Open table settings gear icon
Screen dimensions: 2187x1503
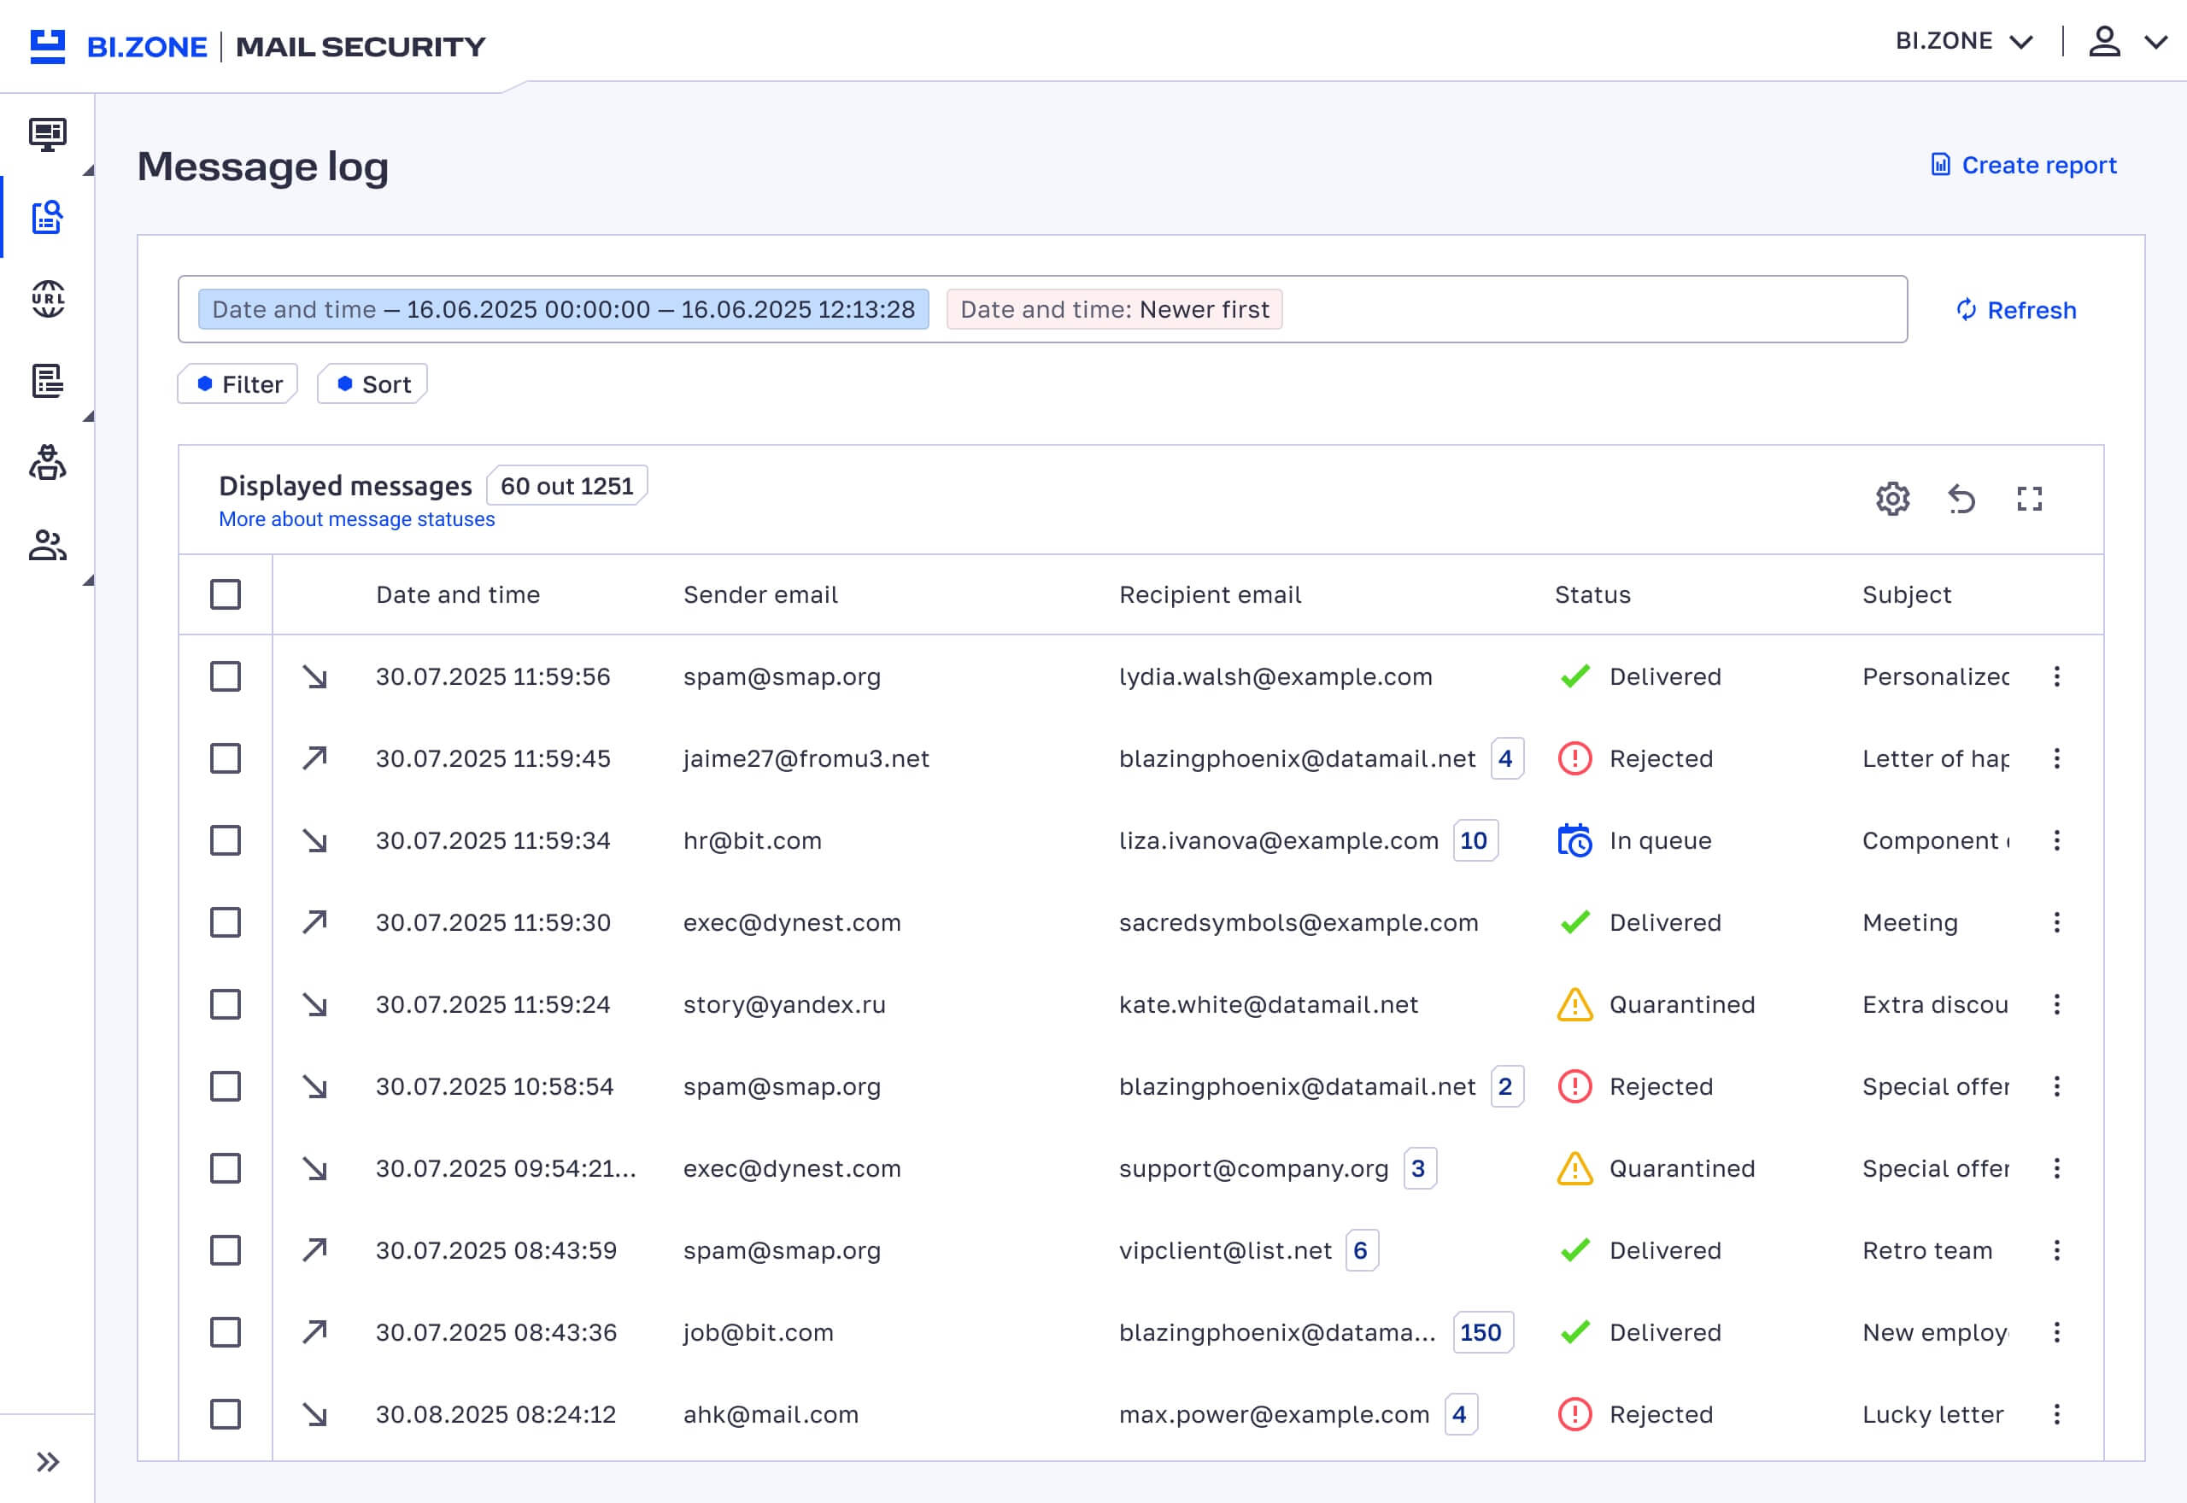point(1892,499)
